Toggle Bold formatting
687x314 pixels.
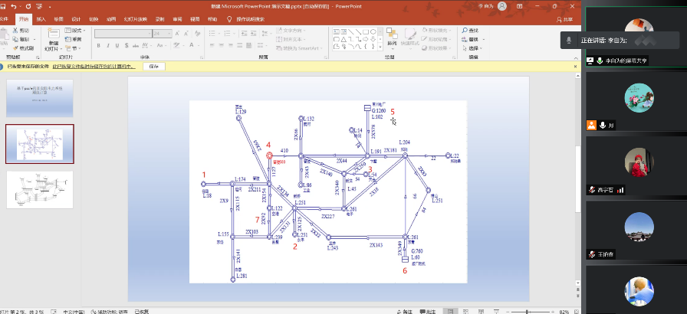(x=98, y=45)
